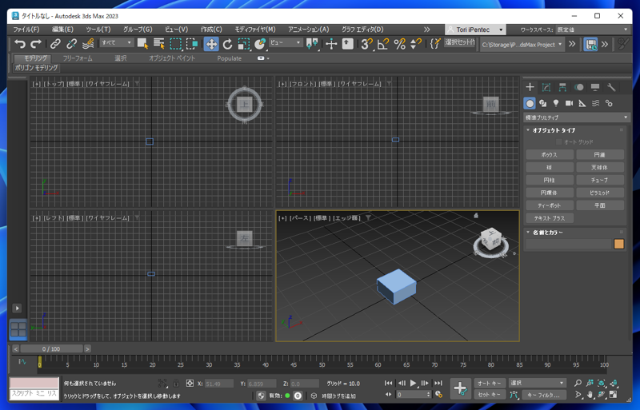Select the Unlink selection tool
Image resolution: width=640 pixels, height=410 pixels.
pyautogui.click(x=71, y=44)
